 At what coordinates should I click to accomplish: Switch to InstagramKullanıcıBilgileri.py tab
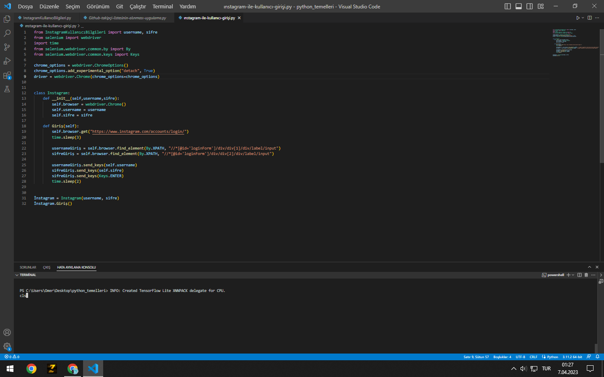pyautogui.click(x=47, y=18)
